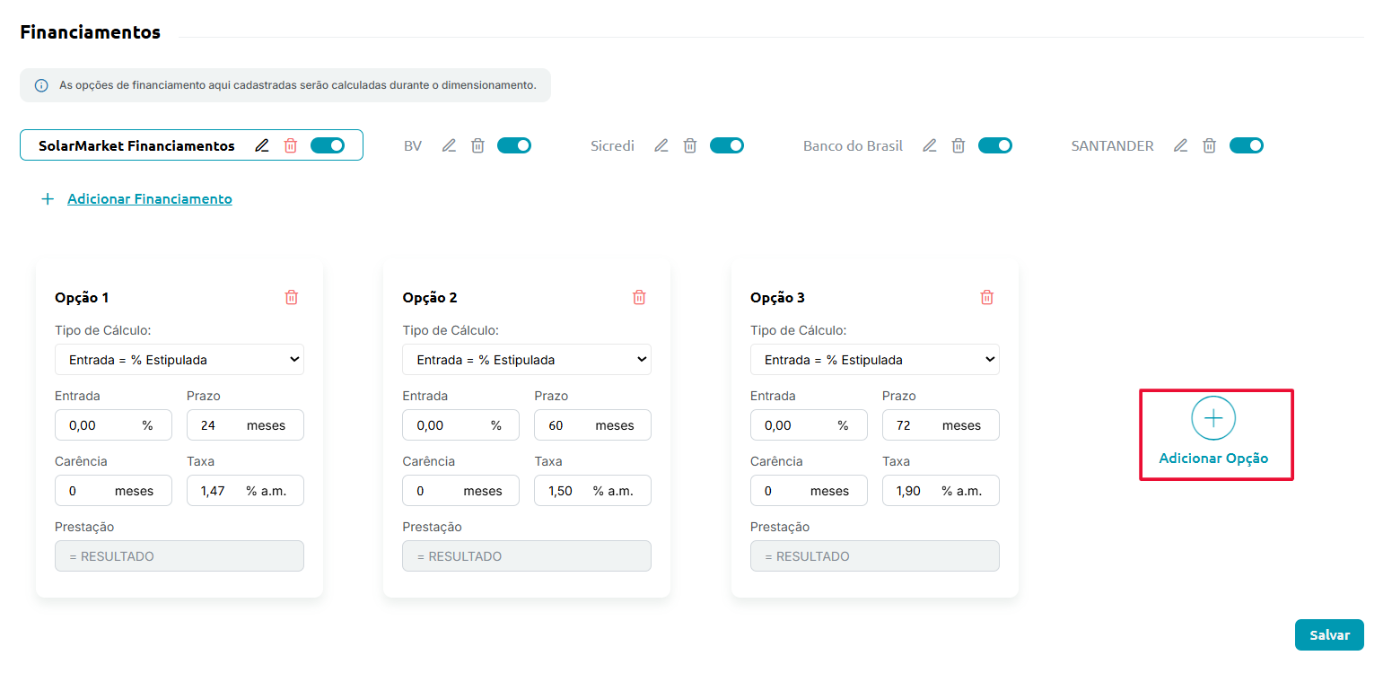Switch to the Banco do Brasil tab
This screenshot has height=673, width=1392.
[x=853, y=145]
